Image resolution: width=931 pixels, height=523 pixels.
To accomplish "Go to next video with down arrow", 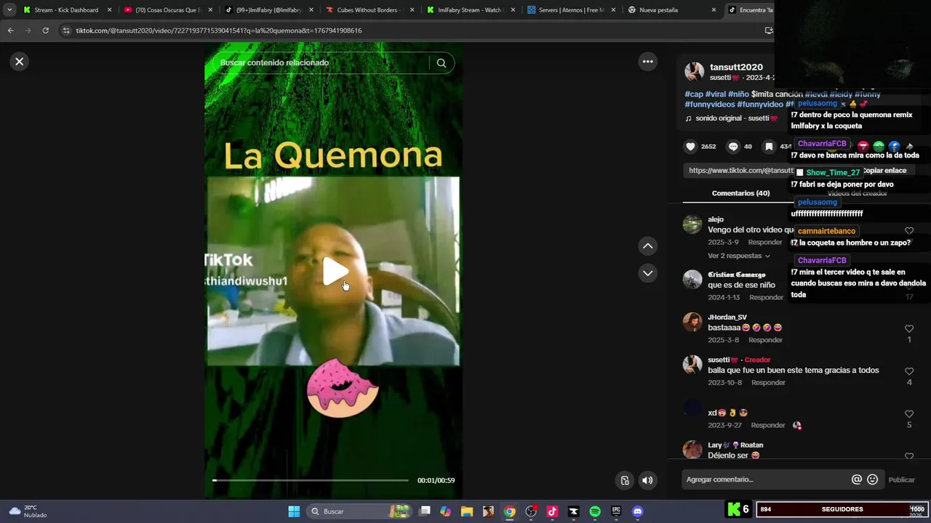I will [647, 273].
